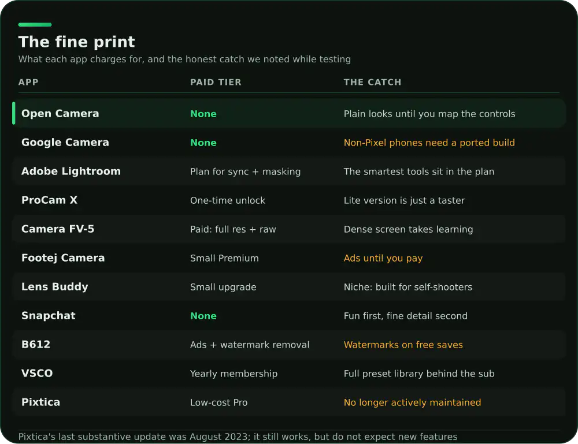Select the Open Camera app name
This screenshot has width=578, height=444.
60,113
